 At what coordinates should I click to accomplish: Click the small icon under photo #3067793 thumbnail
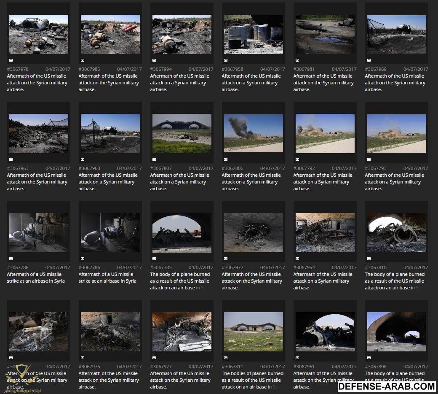click(369, 159)
